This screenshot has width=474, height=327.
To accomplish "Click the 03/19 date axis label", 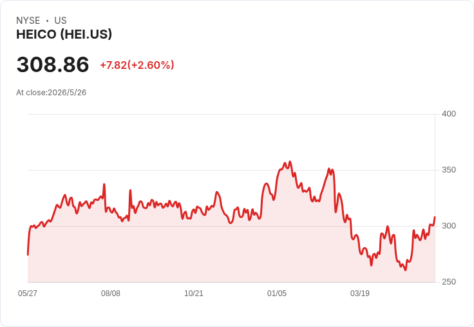I will [360, 294].
